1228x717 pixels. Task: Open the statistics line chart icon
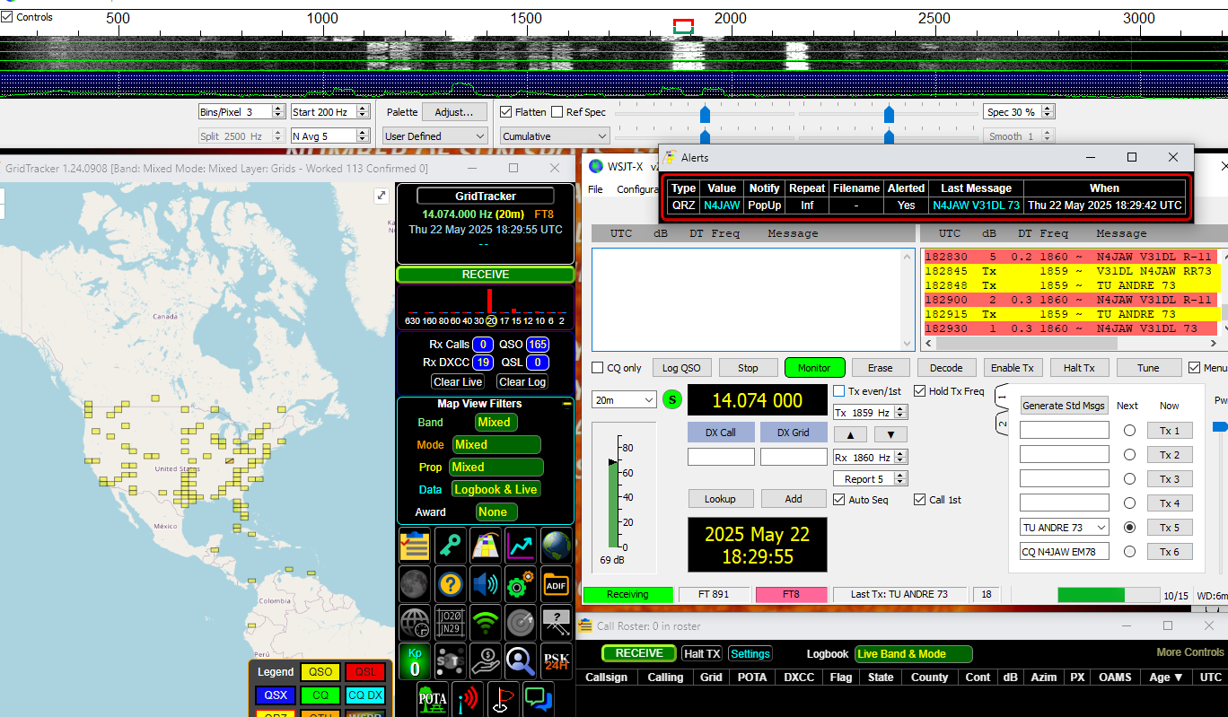pyautogui.click(x=521, y=546)
